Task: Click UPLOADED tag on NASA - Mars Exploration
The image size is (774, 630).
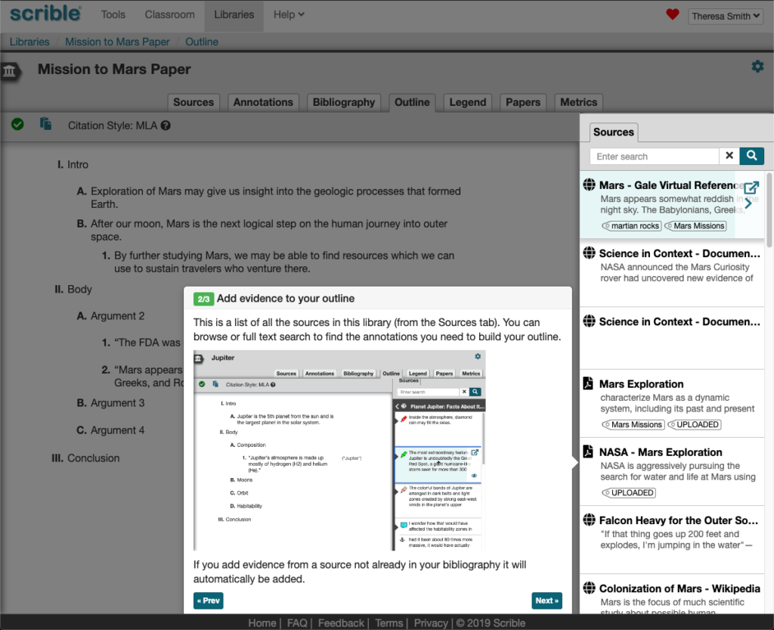Action: tap(628, 493)
